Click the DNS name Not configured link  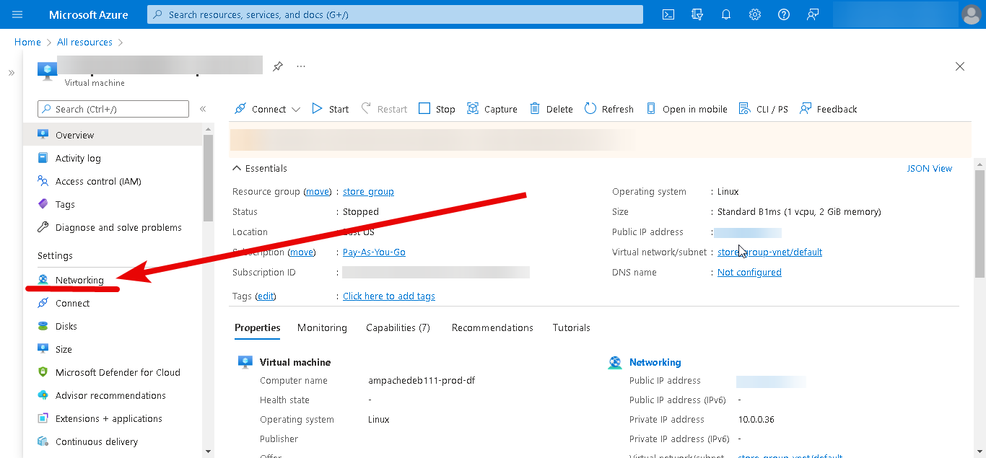[749, 272]
